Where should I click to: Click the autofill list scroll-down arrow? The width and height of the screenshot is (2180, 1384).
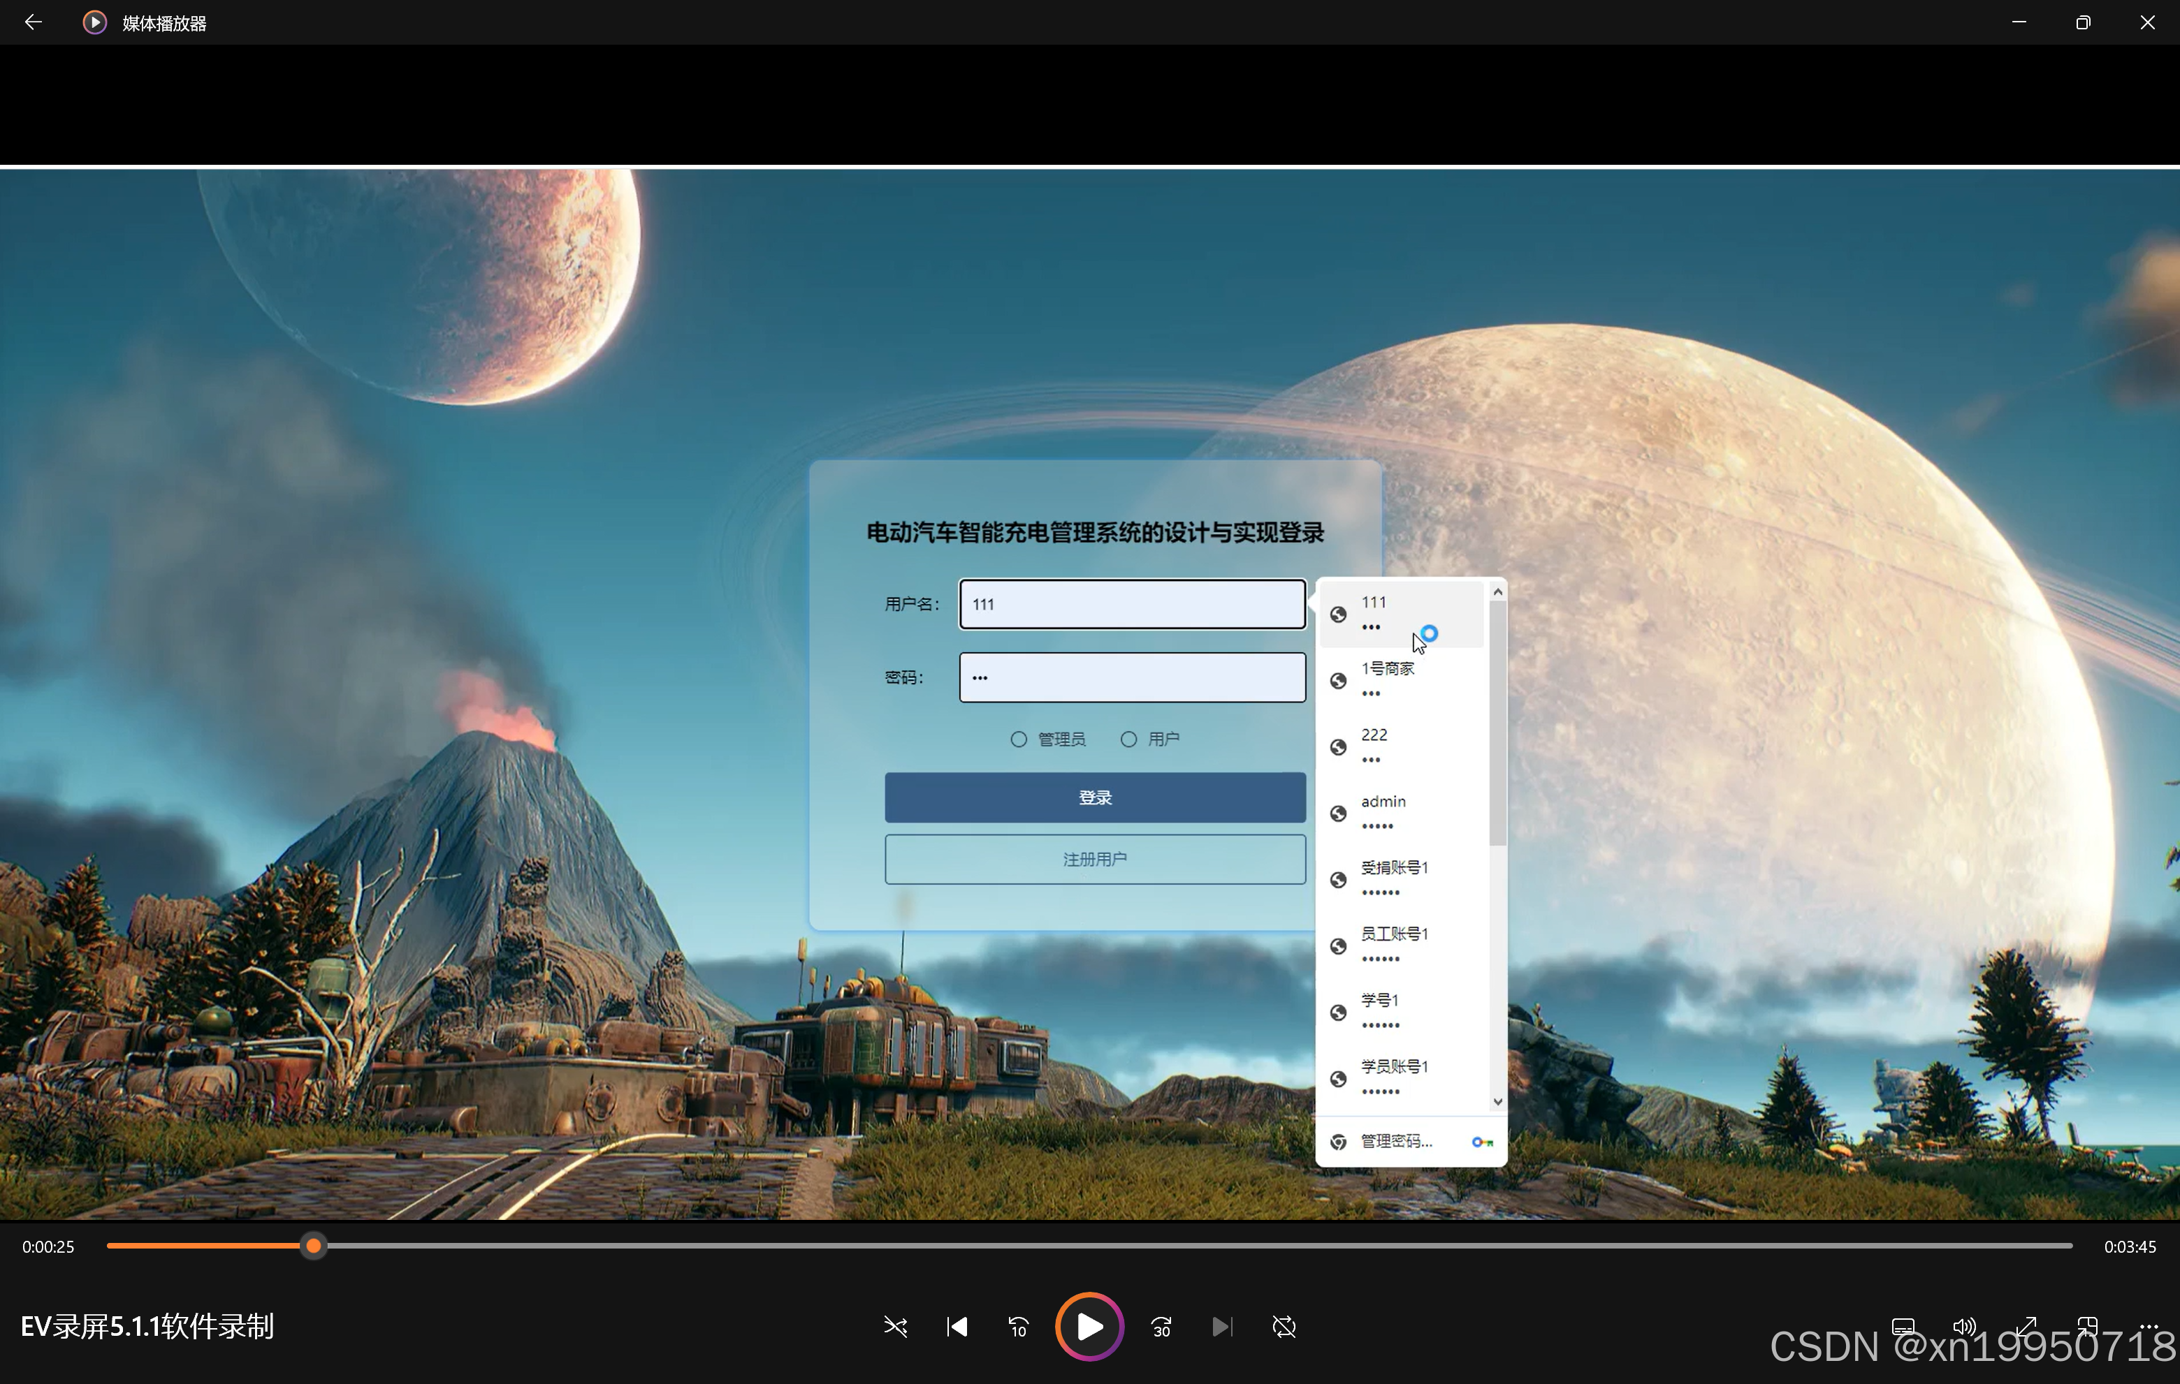1497,1102
